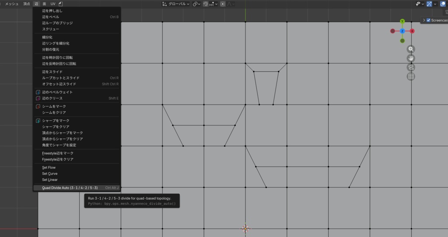Choose 辺をベベル entry
The image size is (448, 237).
click(x=77, y=17)
